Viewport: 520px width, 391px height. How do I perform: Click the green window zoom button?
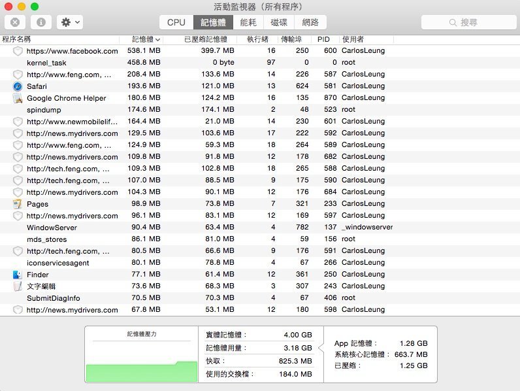click(35, 7)
